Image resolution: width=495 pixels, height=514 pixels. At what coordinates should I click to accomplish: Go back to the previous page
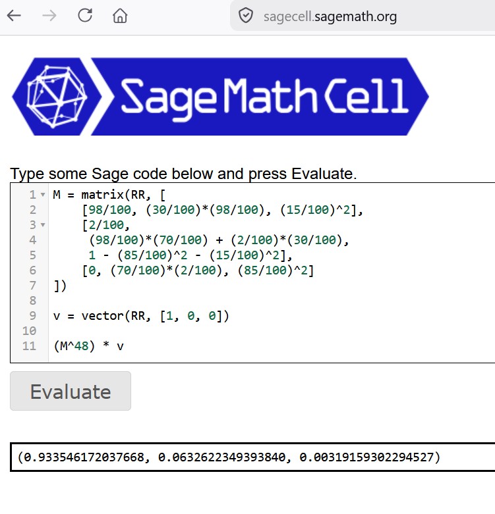coord(14,15)
